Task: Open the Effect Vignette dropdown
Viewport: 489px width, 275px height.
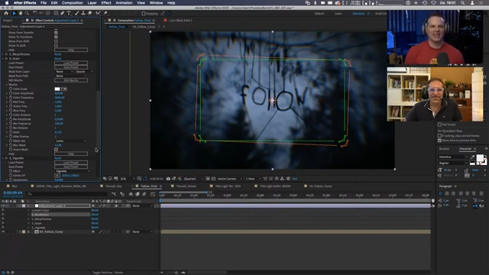Action: 73,171
